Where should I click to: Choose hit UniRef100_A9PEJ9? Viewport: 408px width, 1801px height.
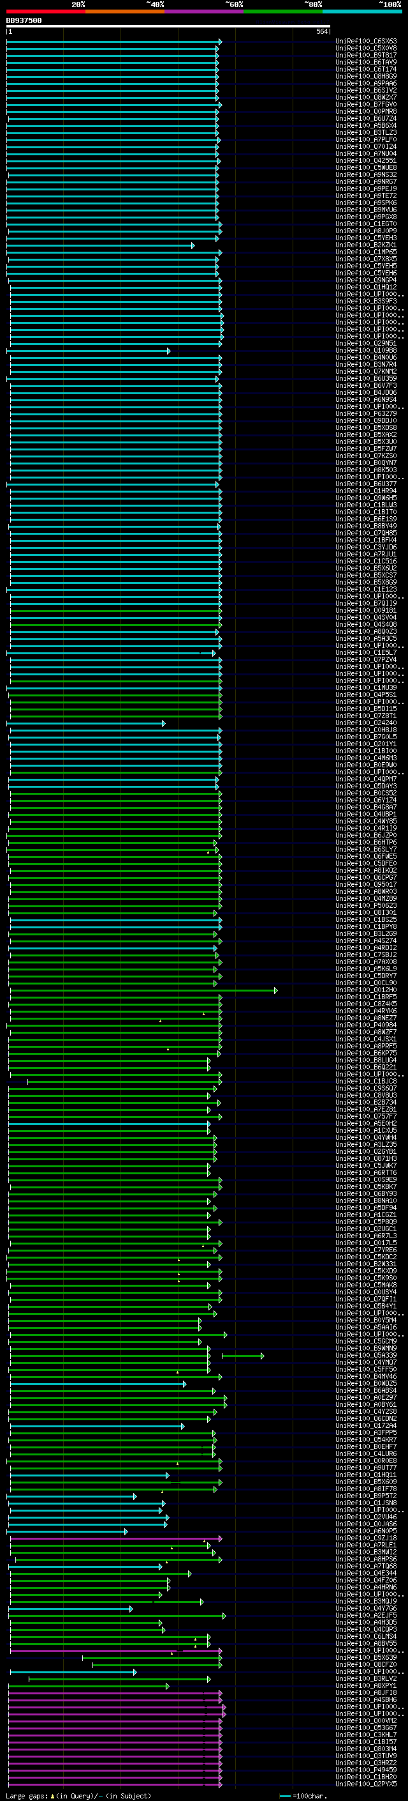pos(366,188)
